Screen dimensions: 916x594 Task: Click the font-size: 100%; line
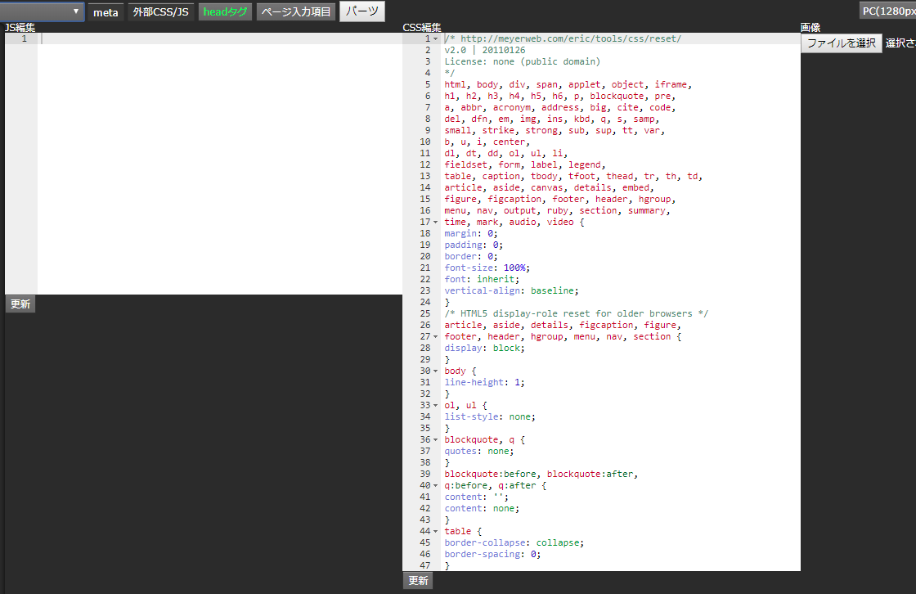pyautogui.click(x=487, y=268)
